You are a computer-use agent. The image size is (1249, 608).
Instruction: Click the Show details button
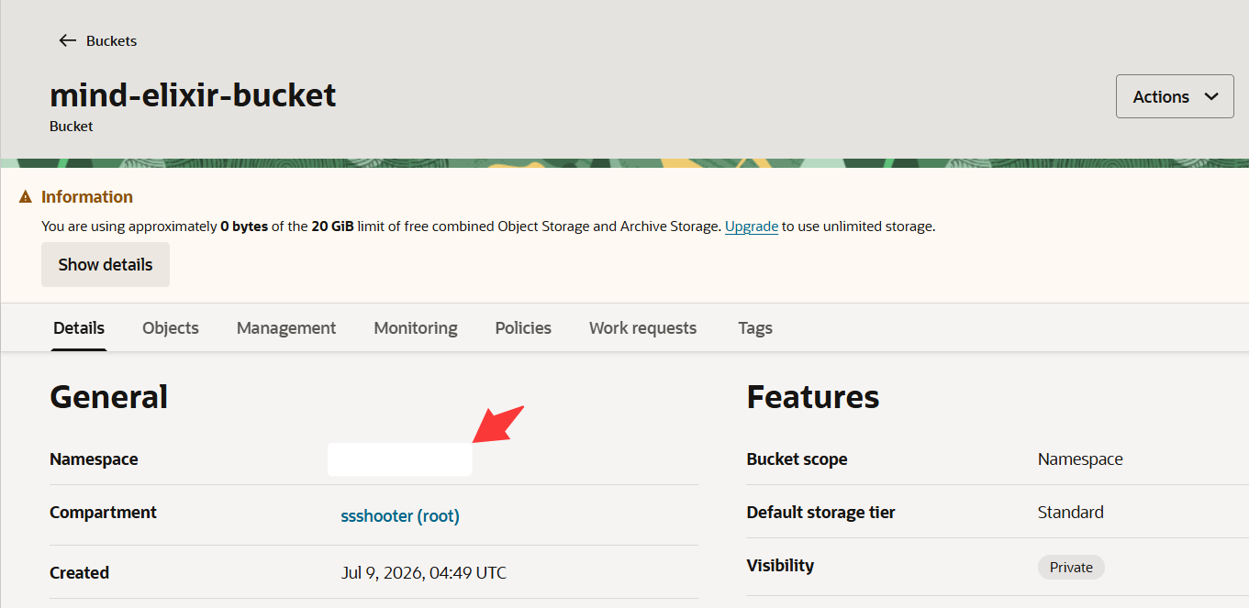pyautogui.click(x=106, y=264)
